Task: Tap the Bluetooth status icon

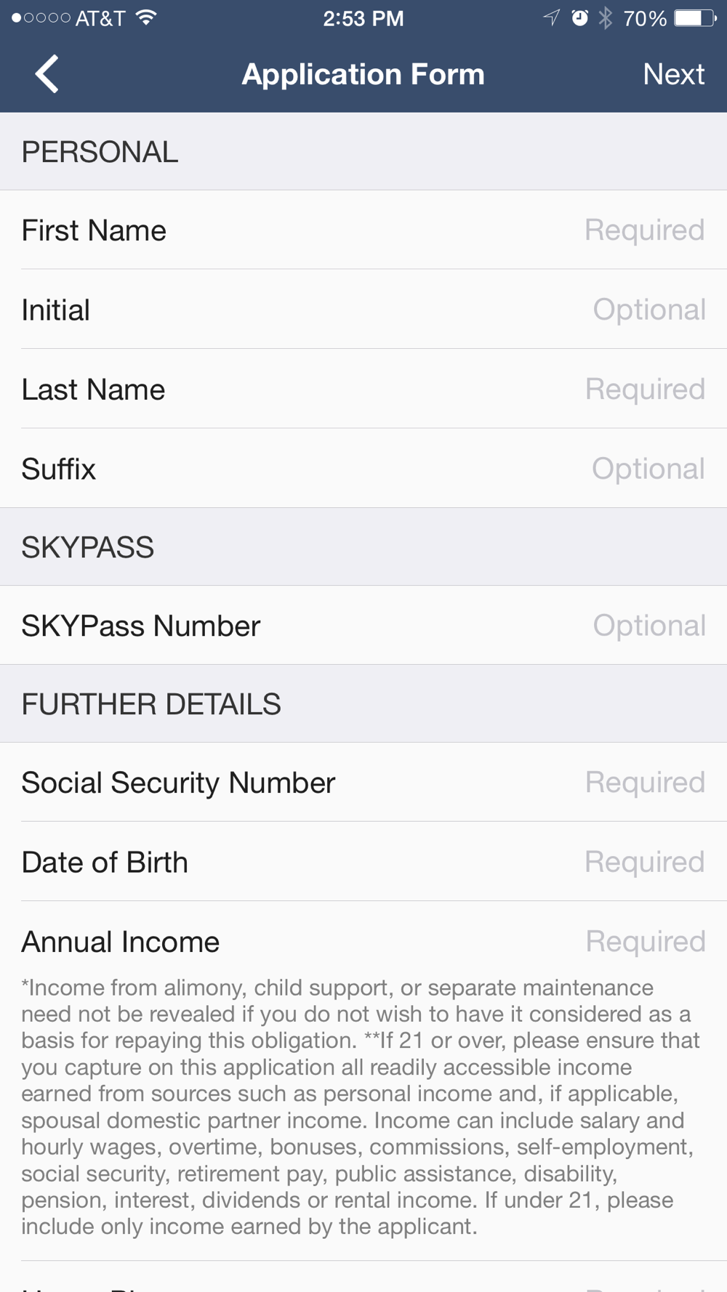Action: click(605, 18)
